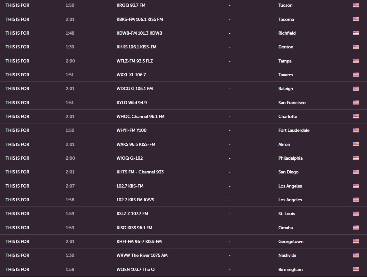The height and width of the screenshot is (277, 367).
Task: Open station KBKS-FM 106.1 KISS FM
Action: coord(140,19)
